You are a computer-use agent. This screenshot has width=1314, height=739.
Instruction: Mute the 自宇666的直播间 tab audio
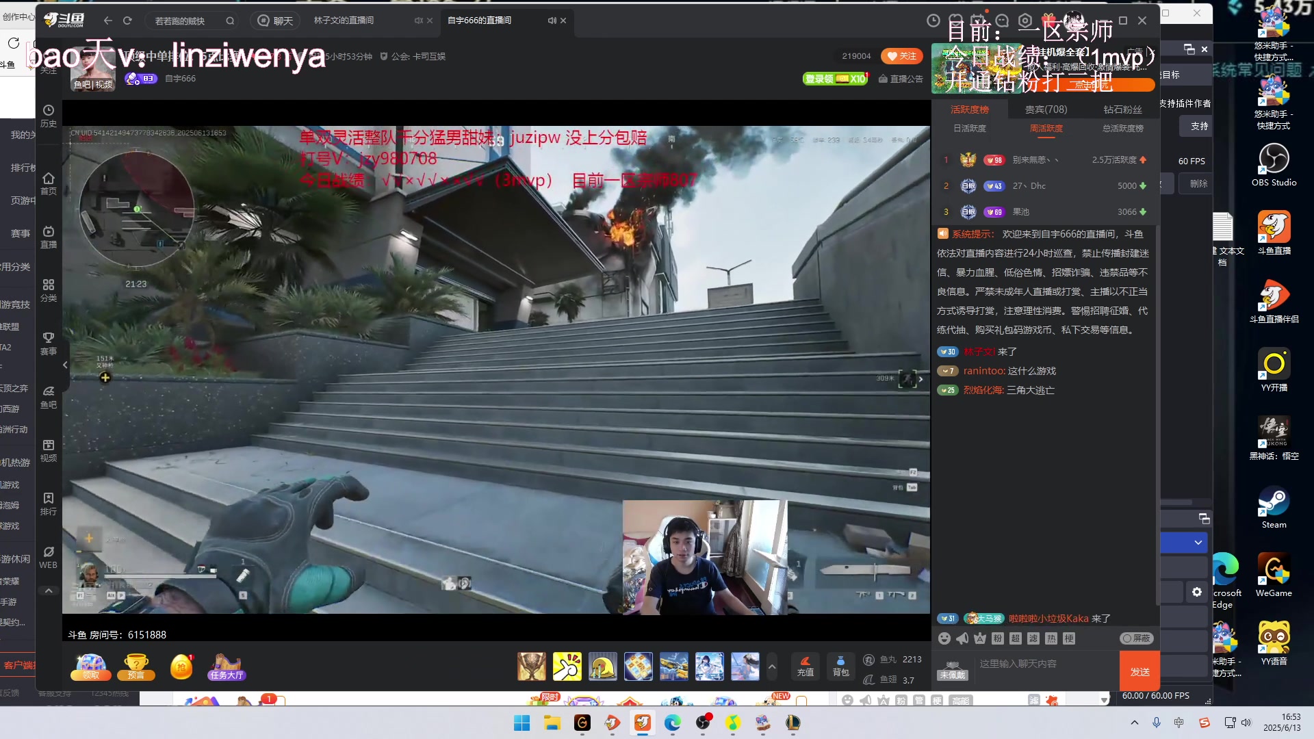(x=552, y=21)
